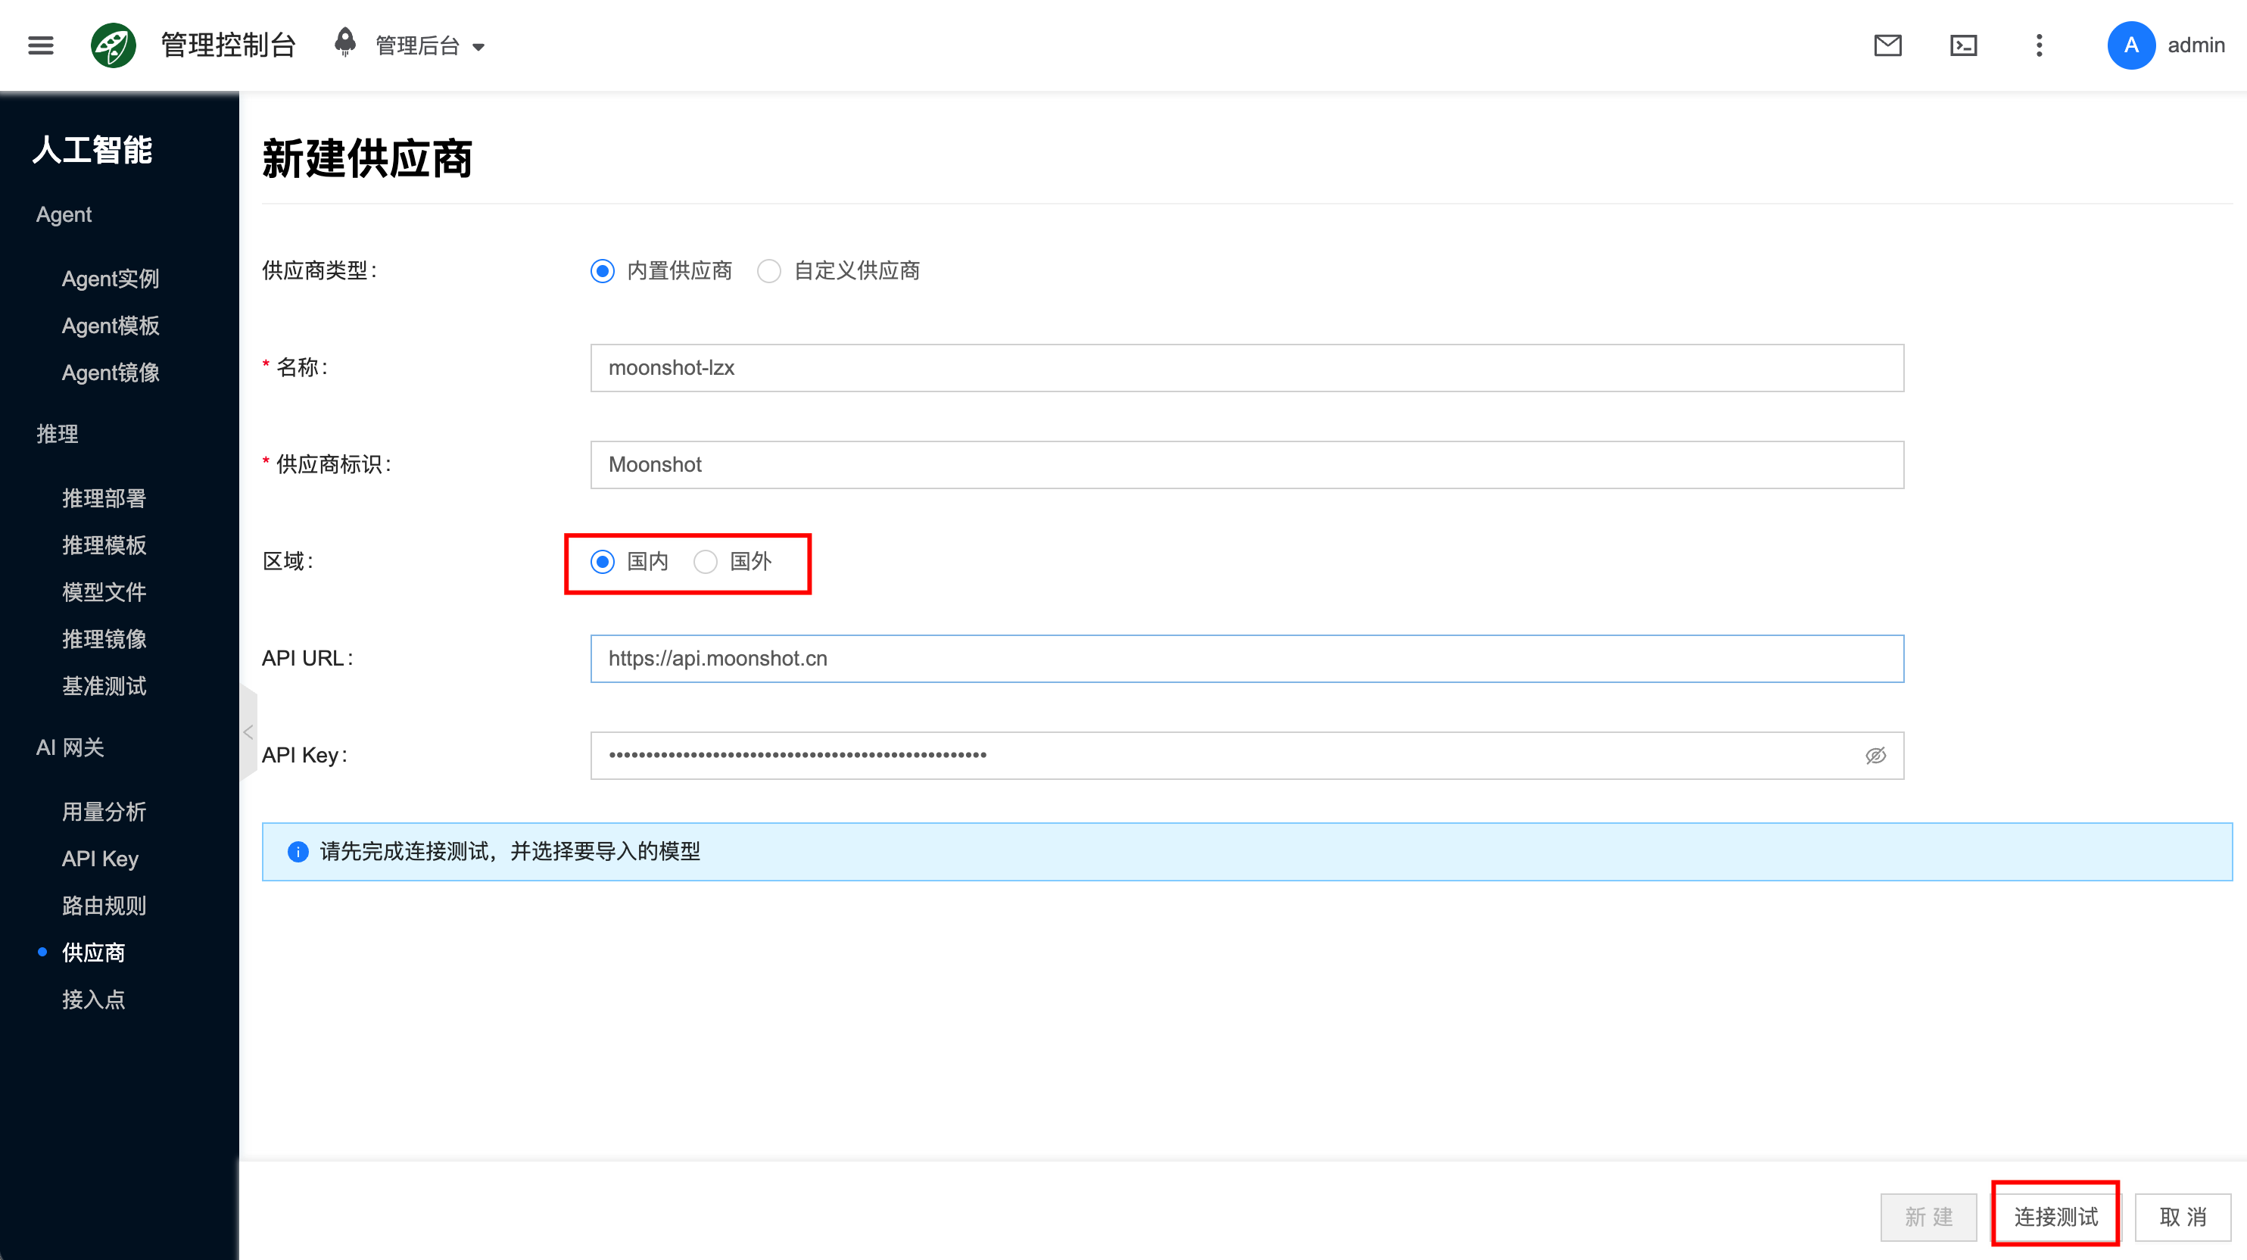2247x1260 pixels.
Task: Click the API URL input field
Action: coord(1248,659)
